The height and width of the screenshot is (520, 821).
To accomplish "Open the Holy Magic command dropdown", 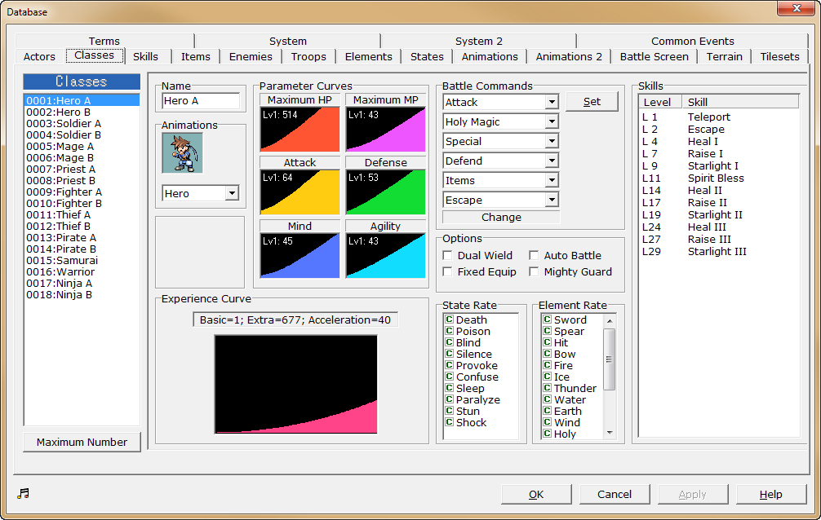I will (x=554, y=121).
